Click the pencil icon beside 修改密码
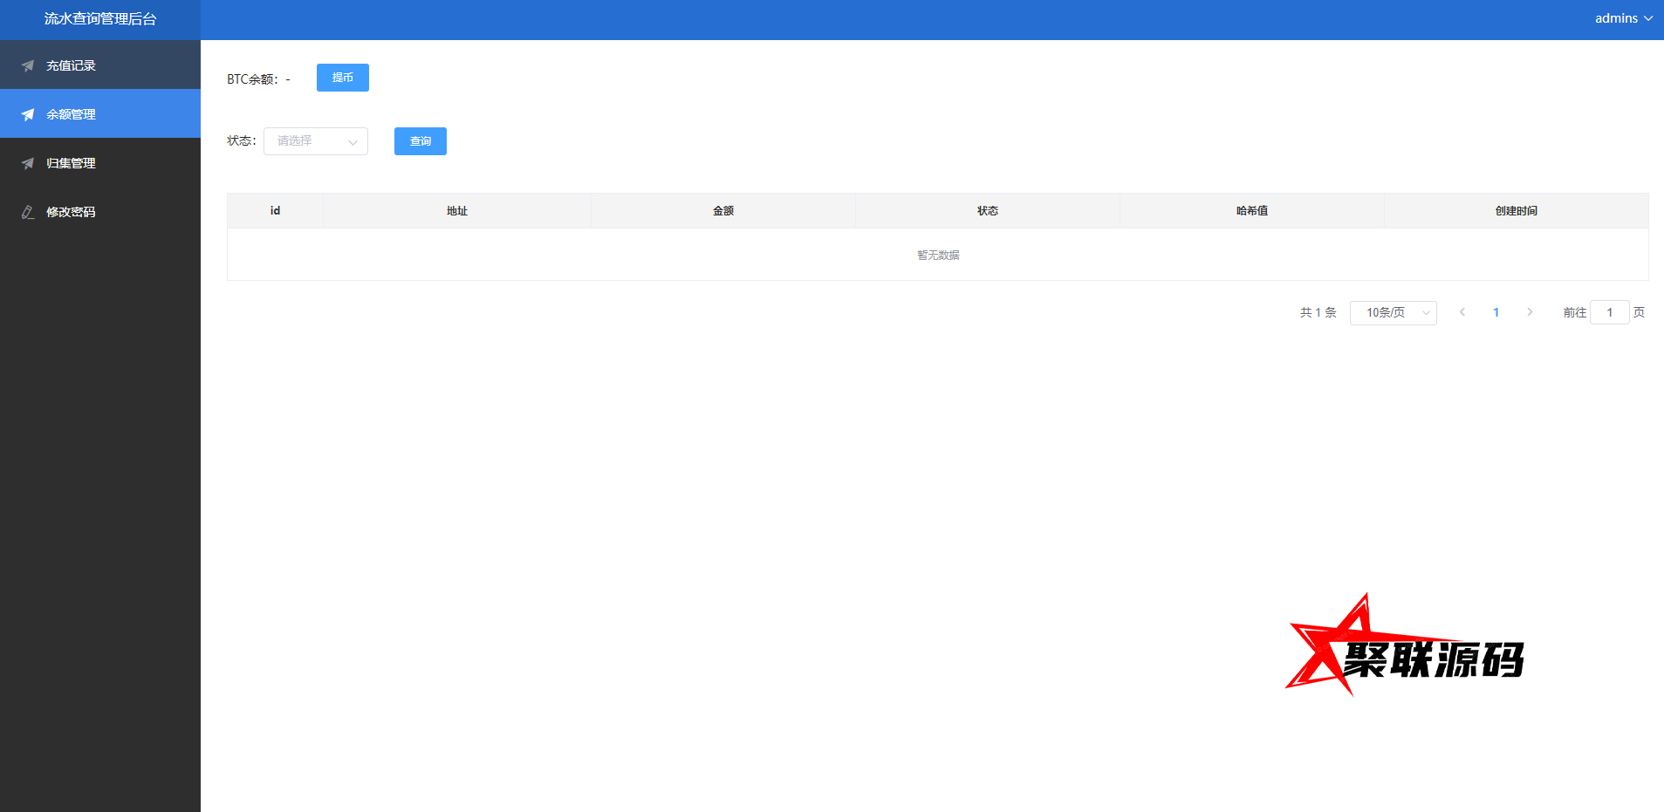 tap(28, 212)
